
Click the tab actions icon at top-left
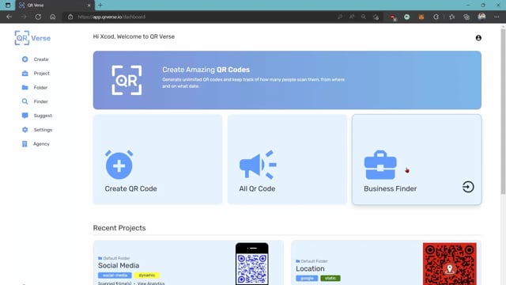[8, 6]
